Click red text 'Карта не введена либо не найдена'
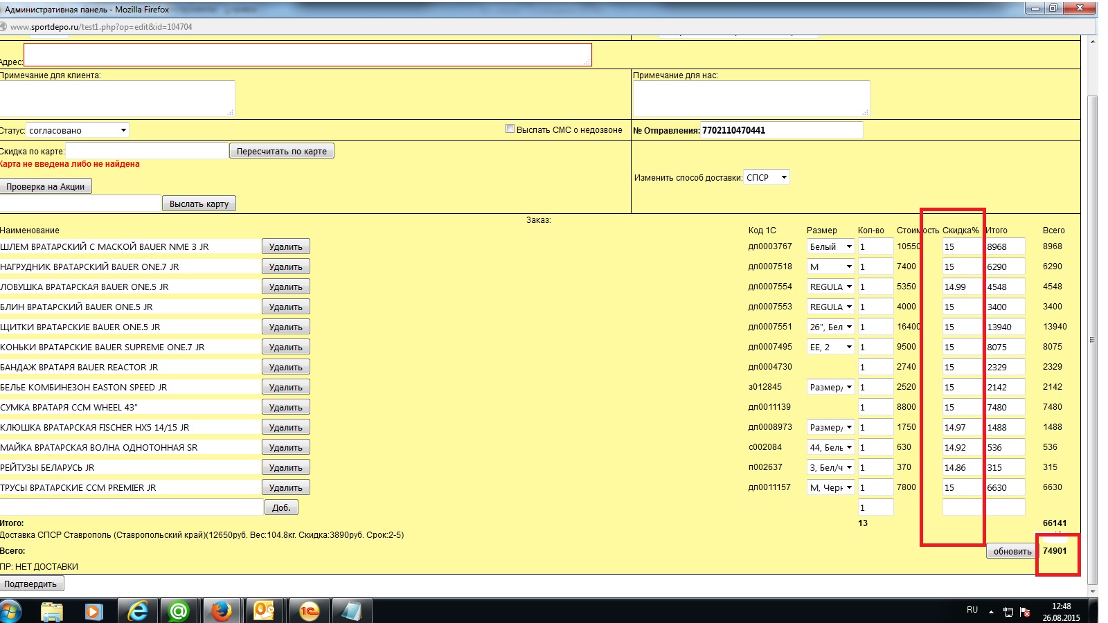The width and height of the screenshot is (1108, 623). coord(70,164)
